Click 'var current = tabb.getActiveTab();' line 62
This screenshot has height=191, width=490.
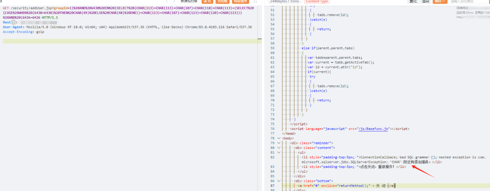point(341,62)
